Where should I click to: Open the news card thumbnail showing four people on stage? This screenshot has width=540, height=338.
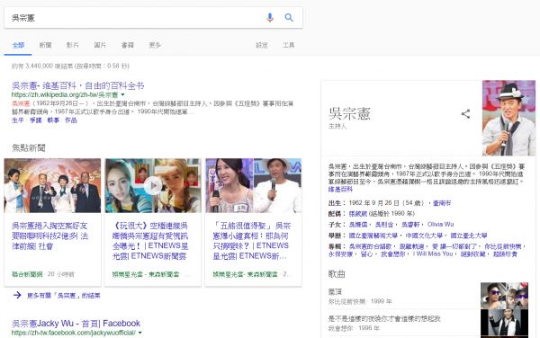pyautogui.click(x=53, y=186)
